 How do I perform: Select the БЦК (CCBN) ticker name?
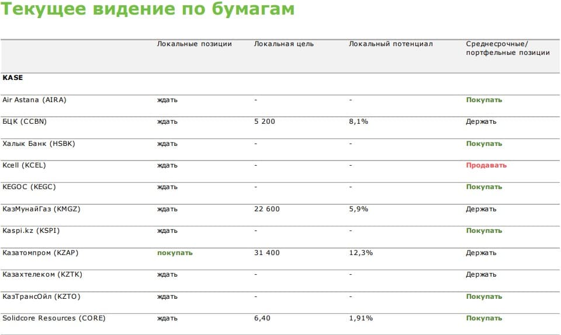click(x=25, y=121)
